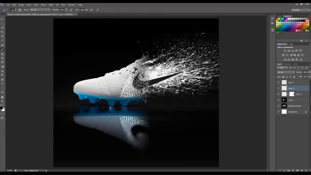The width and height of the screenshot is (311, 175).
Task: Select the Eraser tool
Action: click(x=2, y=62)
